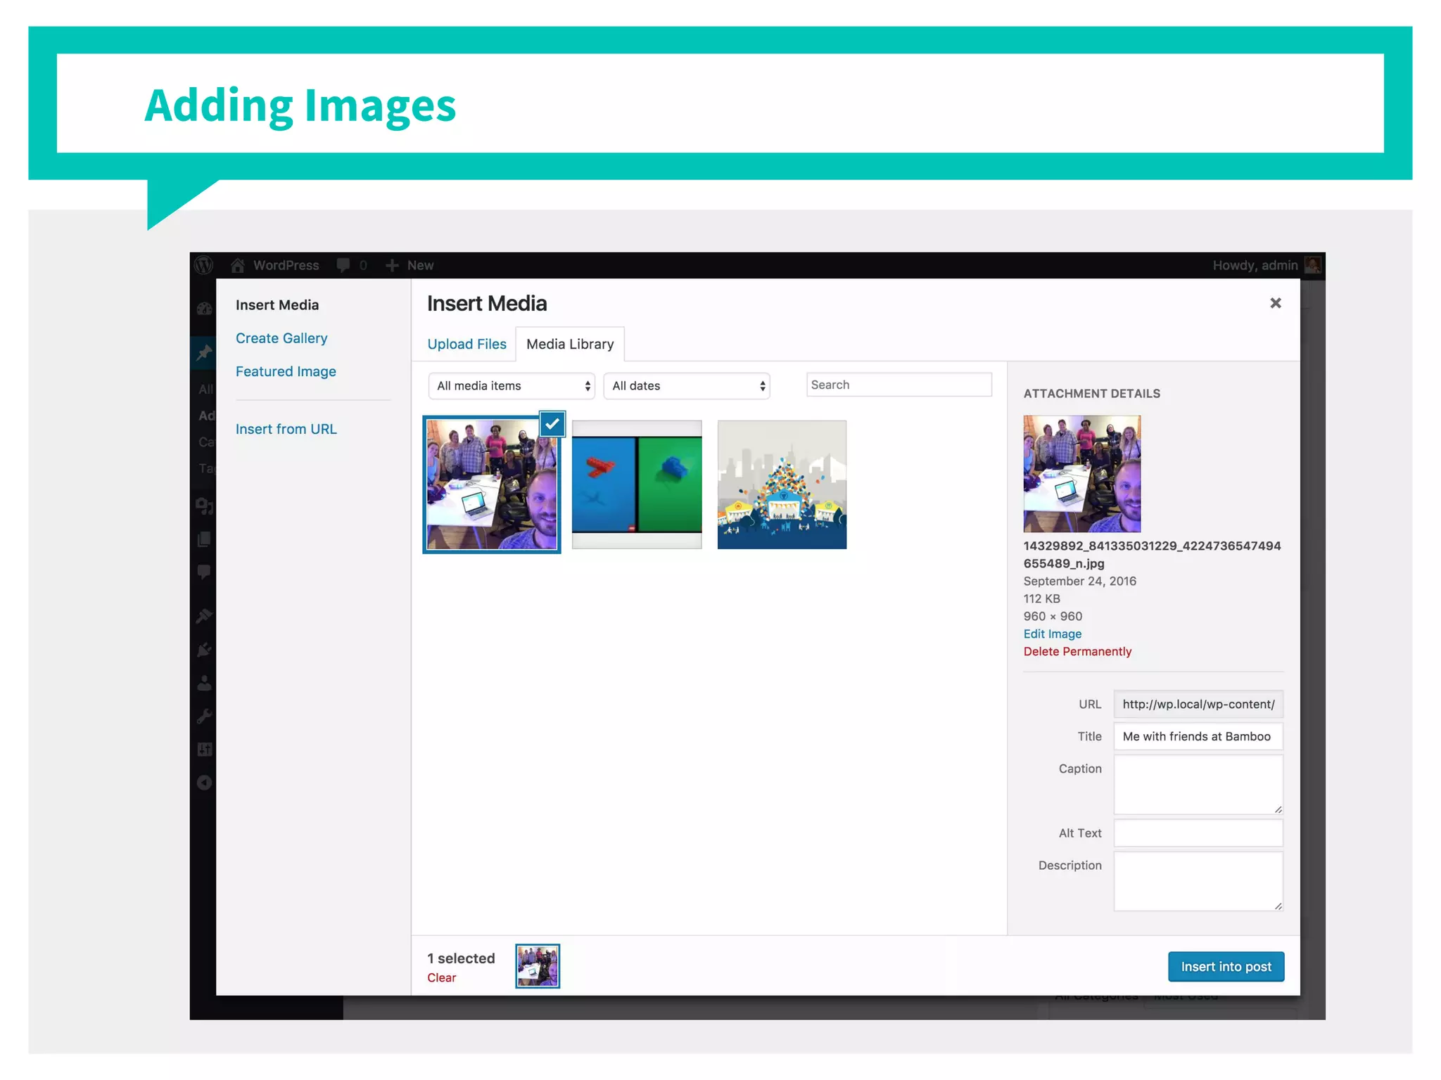Select the group photo thumbnail in the library
The width and height of the screenshot is (1441, 1080).
point(491,484)
